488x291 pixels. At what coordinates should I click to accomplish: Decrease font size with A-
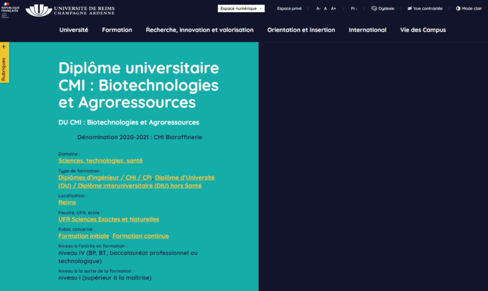[x=318, y=9]
